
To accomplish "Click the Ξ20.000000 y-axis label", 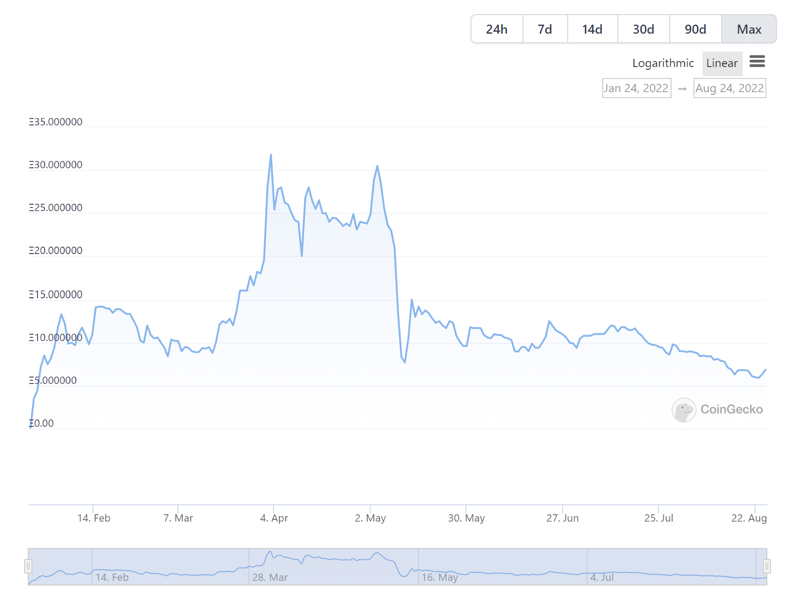I will click(x=56, y=251).
